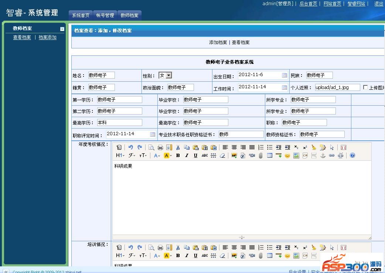Click the 档案添加 link in the sidebar
Image resolution: width=385 pixels, height=273 pixels.
coord(48,37)
